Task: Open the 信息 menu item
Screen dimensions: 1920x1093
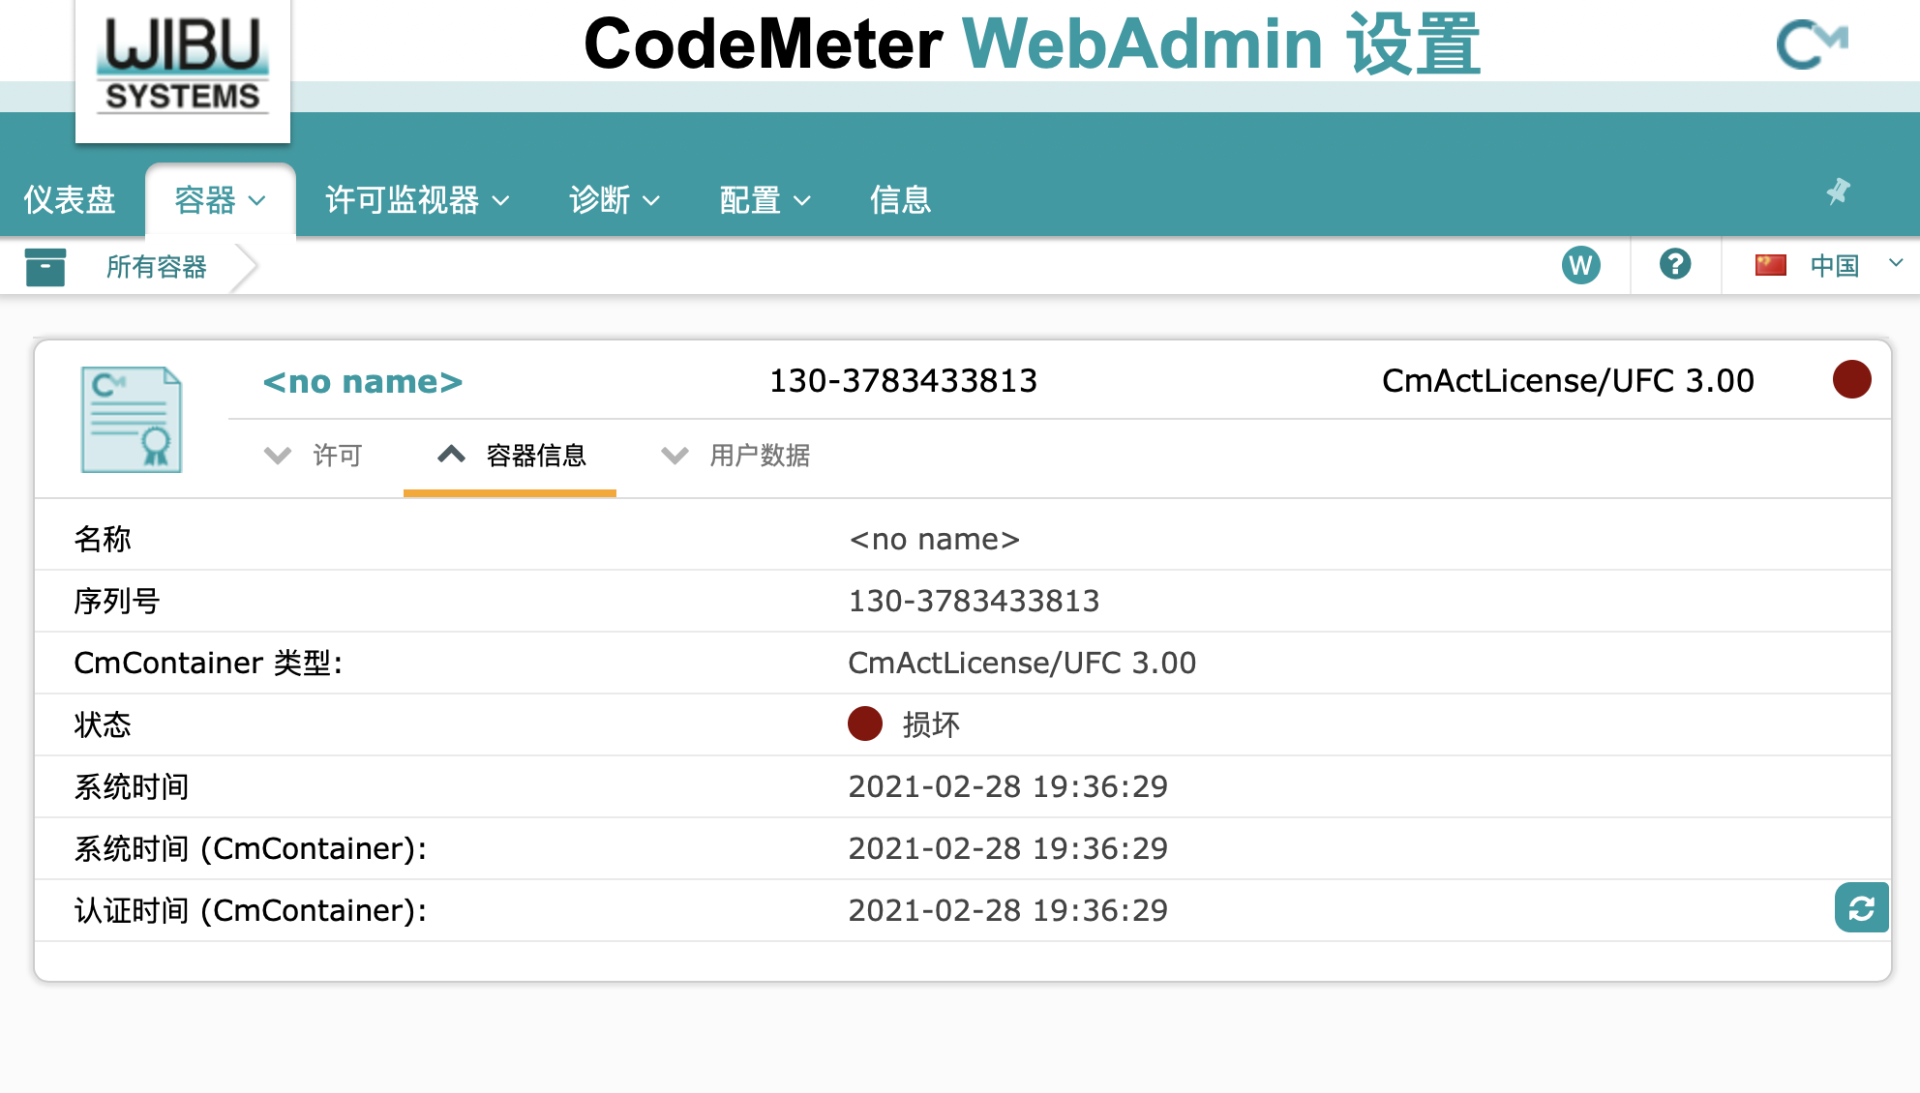Action: pyautogui.click(x=900, y=200)
